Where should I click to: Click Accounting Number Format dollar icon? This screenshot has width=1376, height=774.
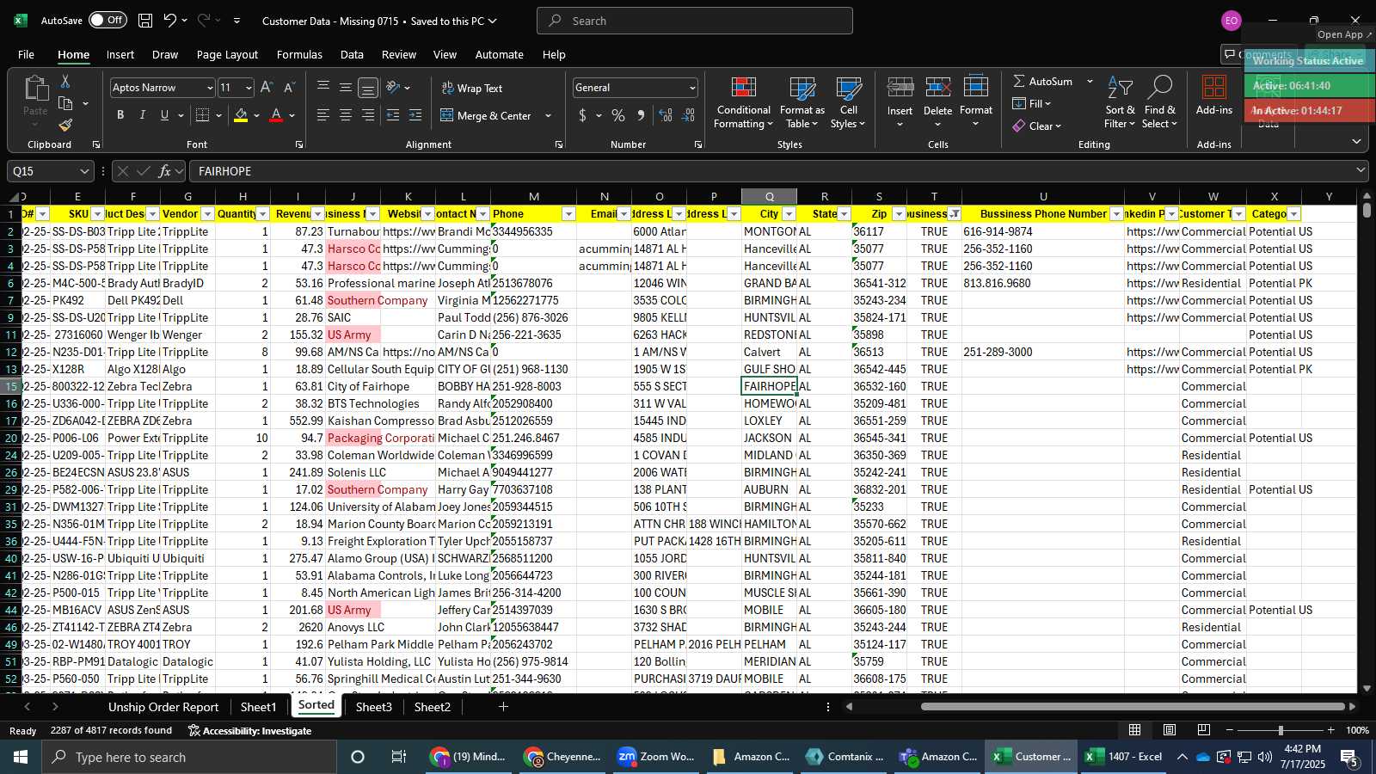pos(583,115)
